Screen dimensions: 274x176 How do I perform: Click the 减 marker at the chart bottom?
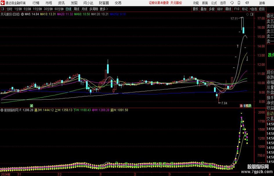tap(31, 105)
